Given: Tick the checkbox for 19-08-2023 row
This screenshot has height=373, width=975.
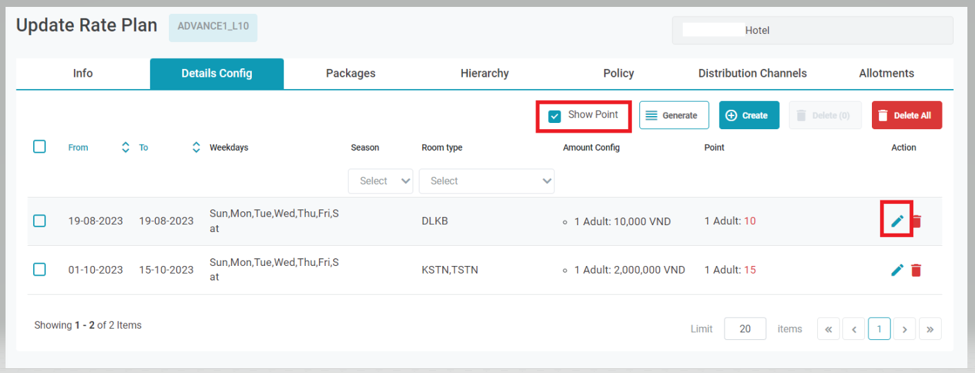Looking at the screenshot, I should [x=39, y=221].
